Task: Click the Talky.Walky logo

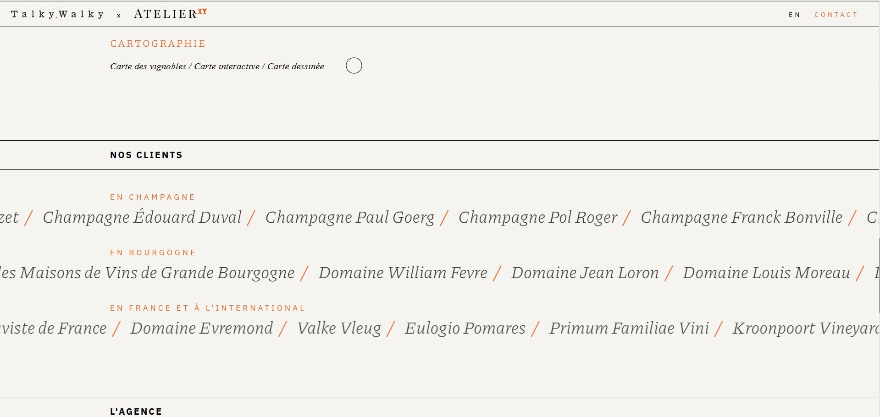Action: pyautogui.click(x=58, y=14)
